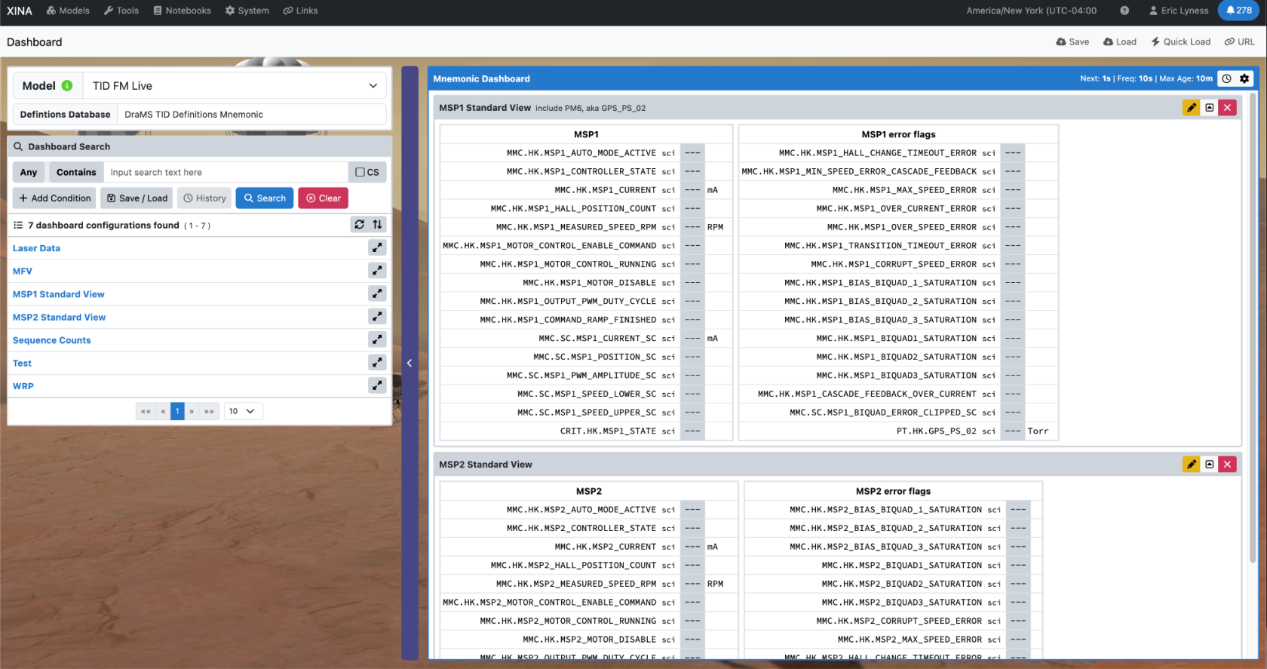Screen dimensions: 1267x669
Task: Close the MSP1 Standard View panel
Action: [x=1228, y=108]
